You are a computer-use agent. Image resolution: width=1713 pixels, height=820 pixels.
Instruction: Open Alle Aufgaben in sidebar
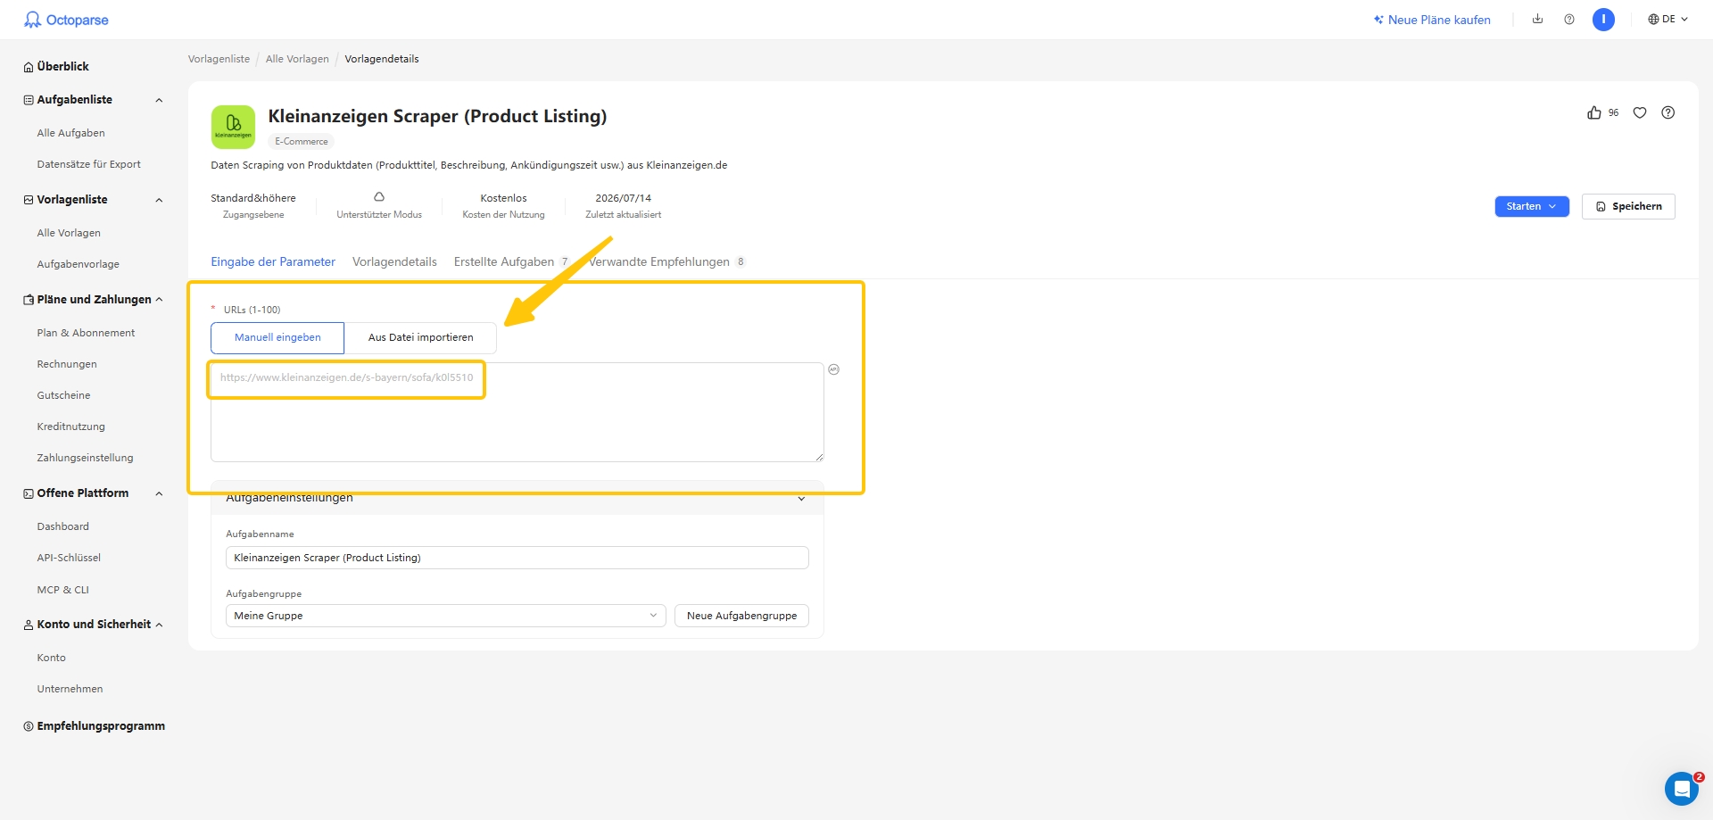71,133
